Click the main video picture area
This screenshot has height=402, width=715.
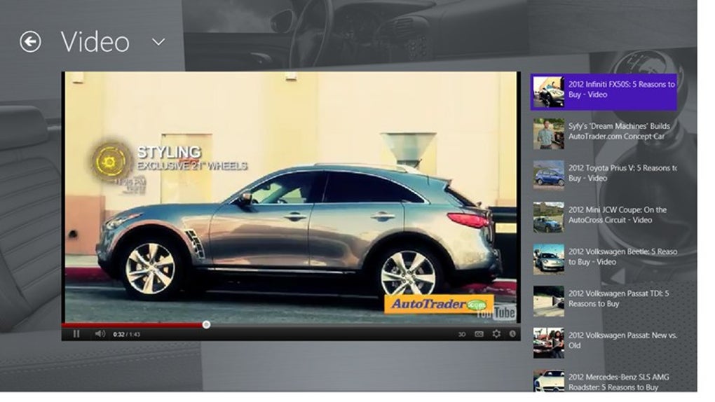coord(291,197)
